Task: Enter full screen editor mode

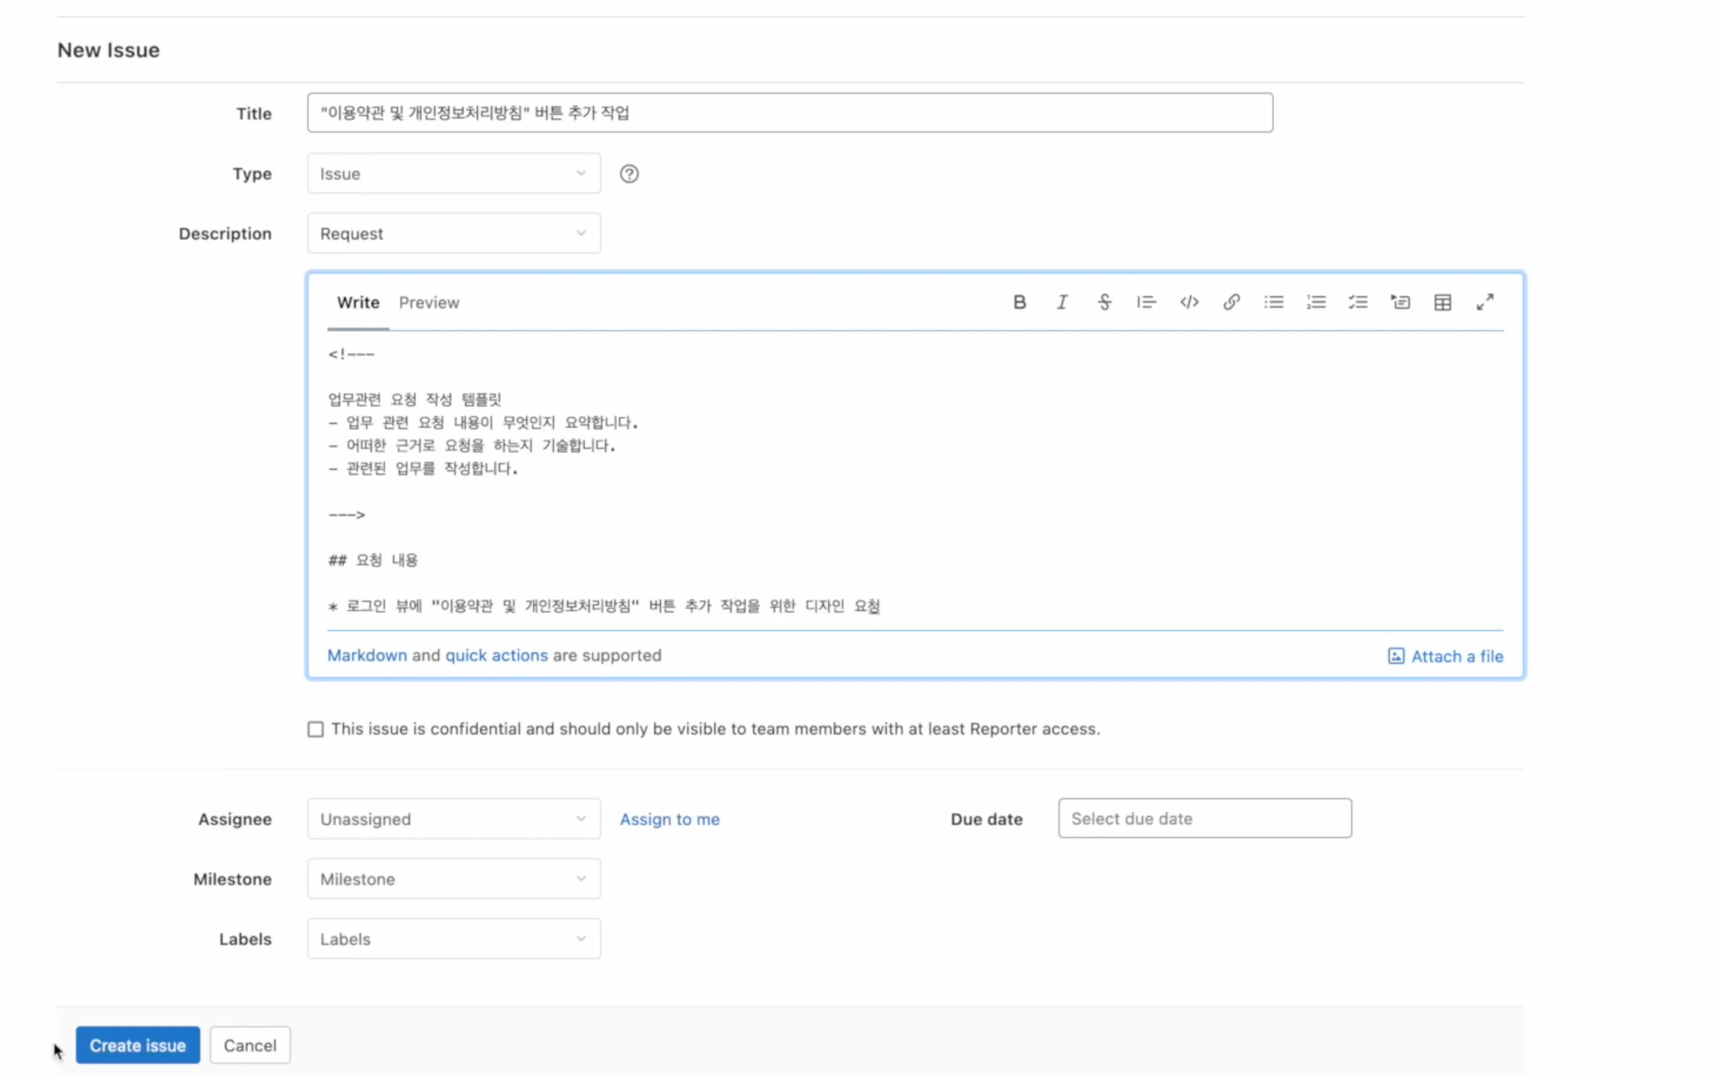Action: click(1485, 302)
